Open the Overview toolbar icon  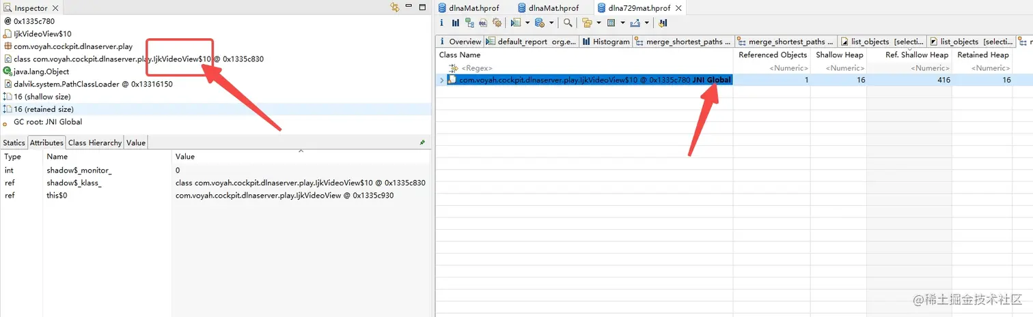[x=442, y=22]
